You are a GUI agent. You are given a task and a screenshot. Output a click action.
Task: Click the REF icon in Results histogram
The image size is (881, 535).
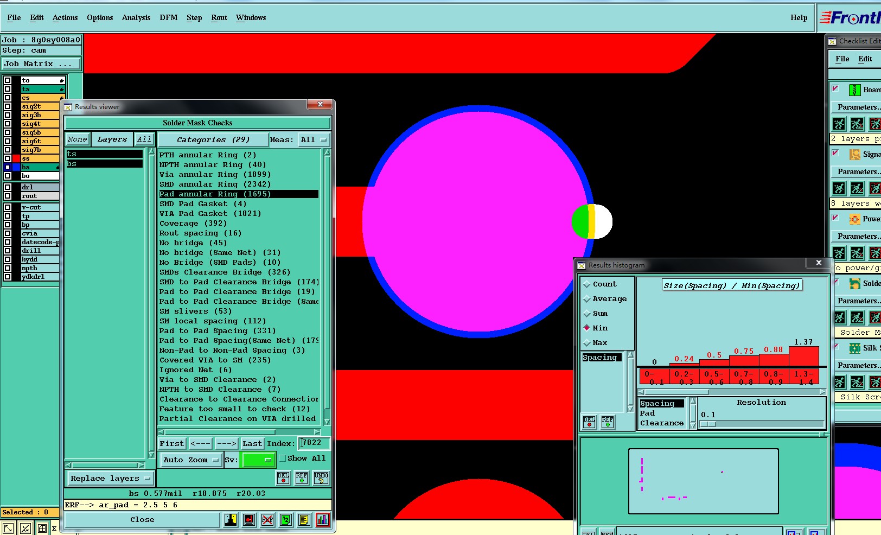608,422
